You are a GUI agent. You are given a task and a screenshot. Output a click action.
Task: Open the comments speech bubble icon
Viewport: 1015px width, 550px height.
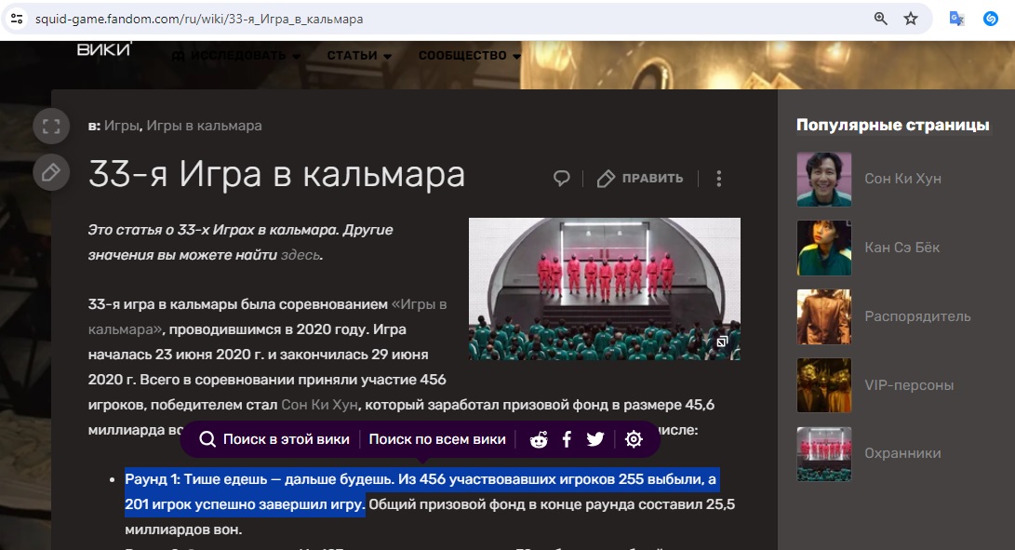click(561, 178)
